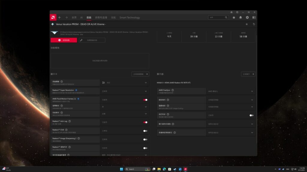The image size is (307, 172).
Task: Open global graphics settings arrow button
Action: (x=140, y=74)
